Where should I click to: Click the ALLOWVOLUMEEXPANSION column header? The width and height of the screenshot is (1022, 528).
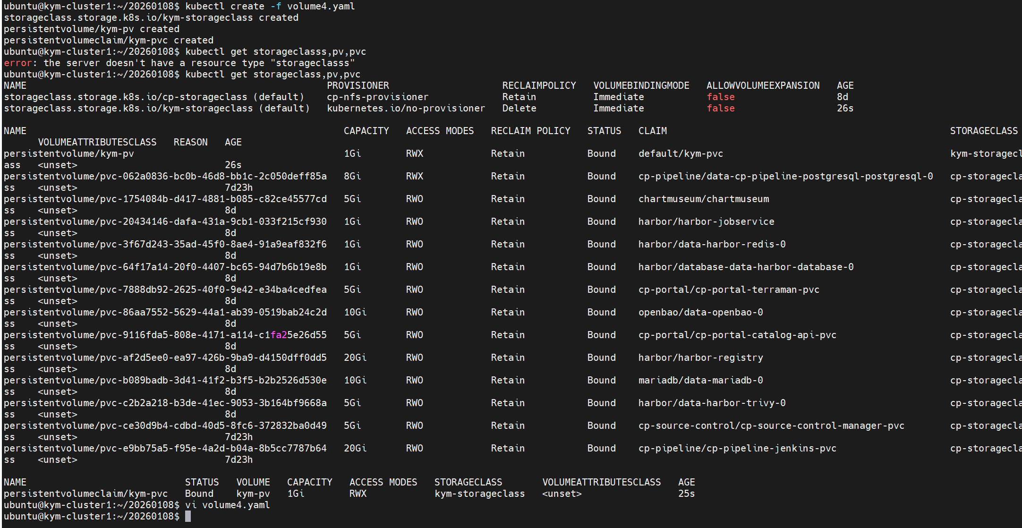click(x=763, y=85)
